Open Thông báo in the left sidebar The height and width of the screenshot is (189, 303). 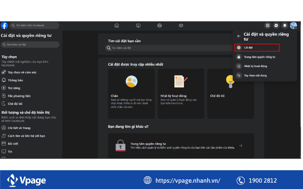(15, 80)
